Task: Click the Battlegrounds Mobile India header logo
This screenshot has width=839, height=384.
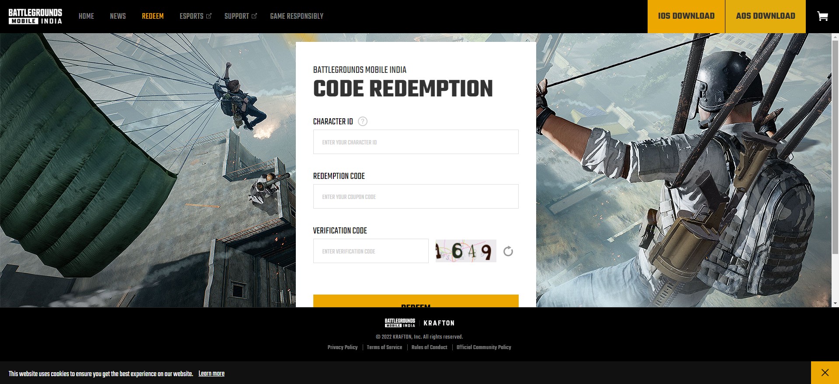Action: point(35,16)
